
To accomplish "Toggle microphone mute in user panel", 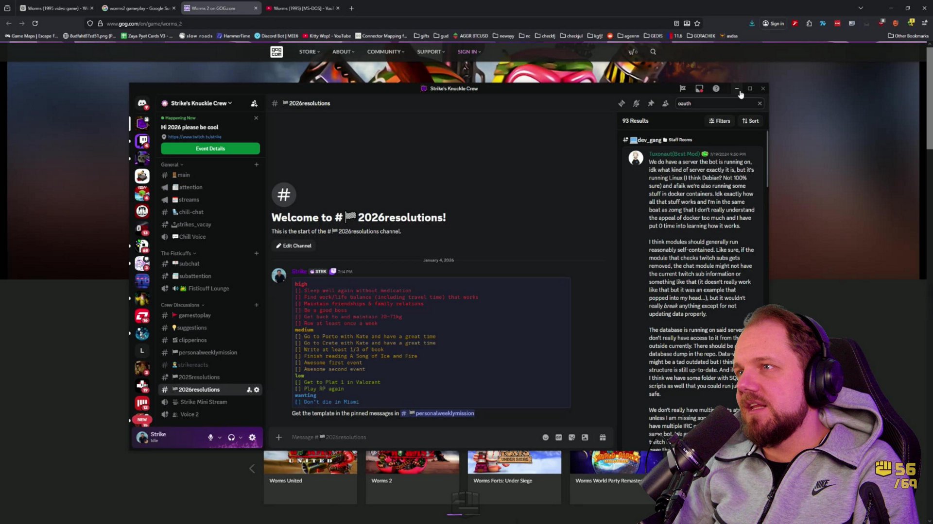I will [x=210, y=437].
